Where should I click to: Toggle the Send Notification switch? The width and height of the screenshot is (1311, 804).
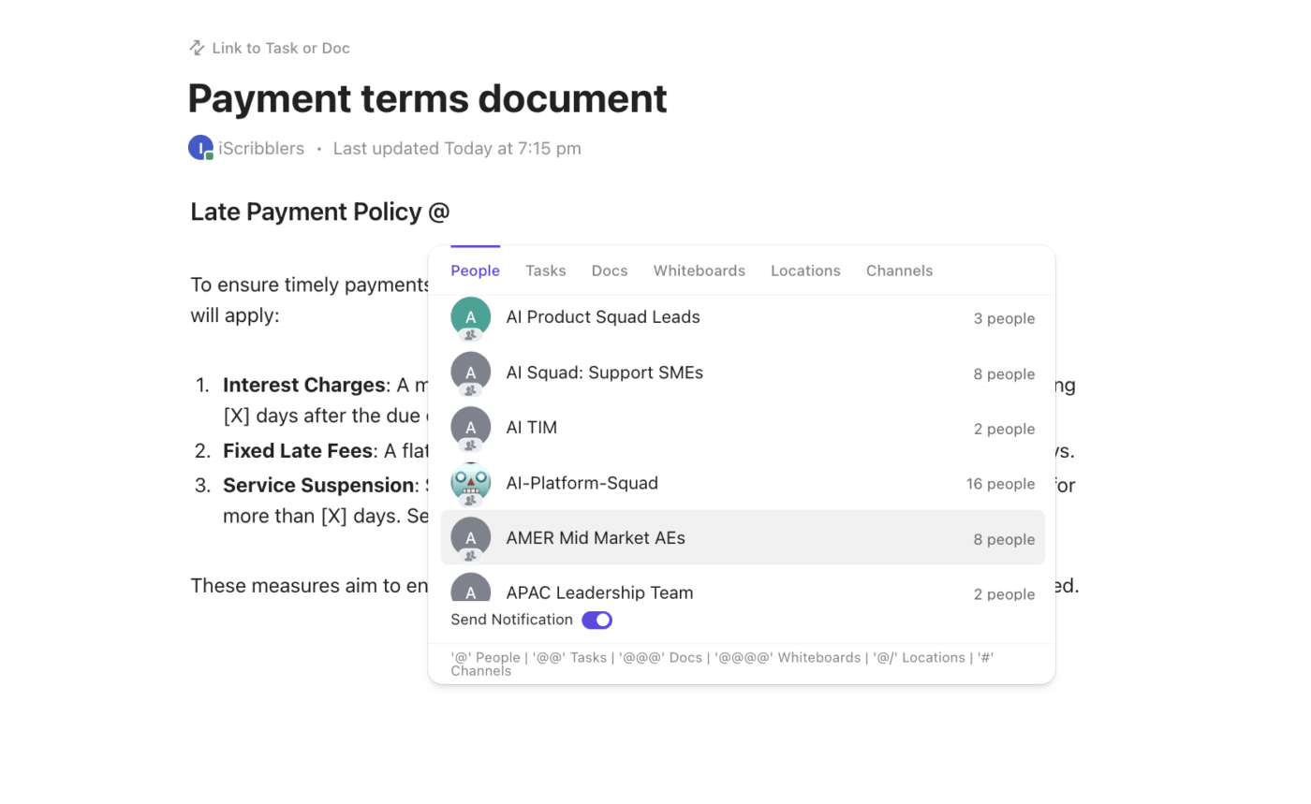[597, 620]
